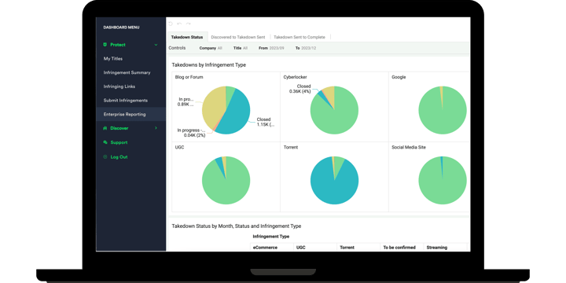Click the 'In pro... 0.89K' chart label

click(186, 101)
